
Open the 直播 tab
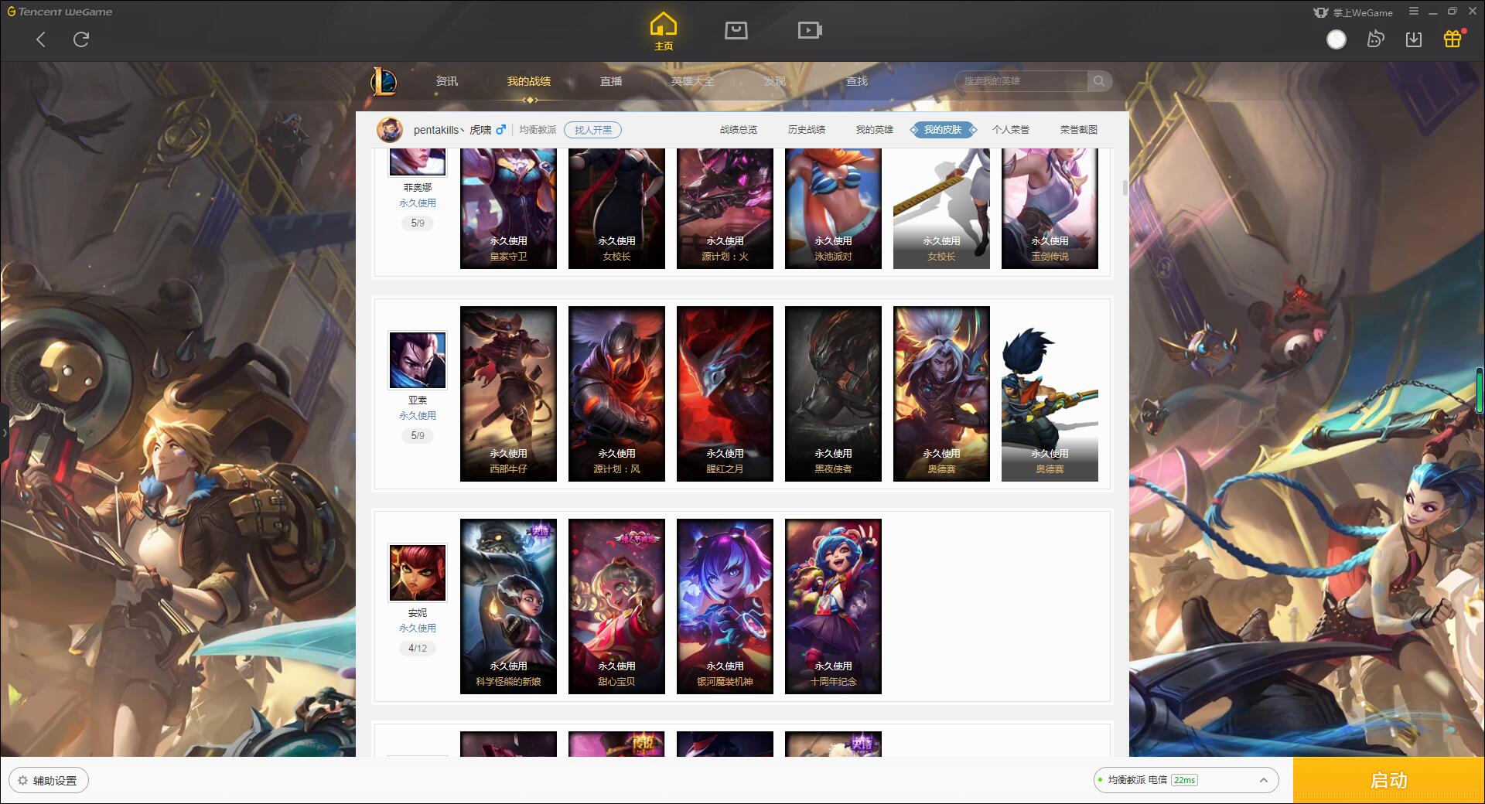coord(611,81)
